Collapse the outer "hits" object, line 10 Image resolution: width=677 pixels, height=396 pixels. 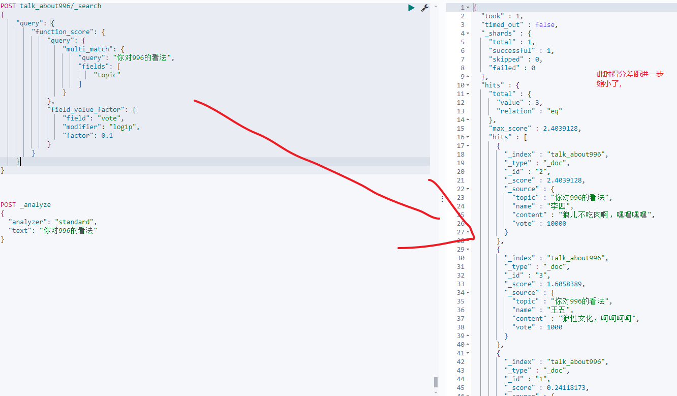pyautogui.click(x=468, y=85)
